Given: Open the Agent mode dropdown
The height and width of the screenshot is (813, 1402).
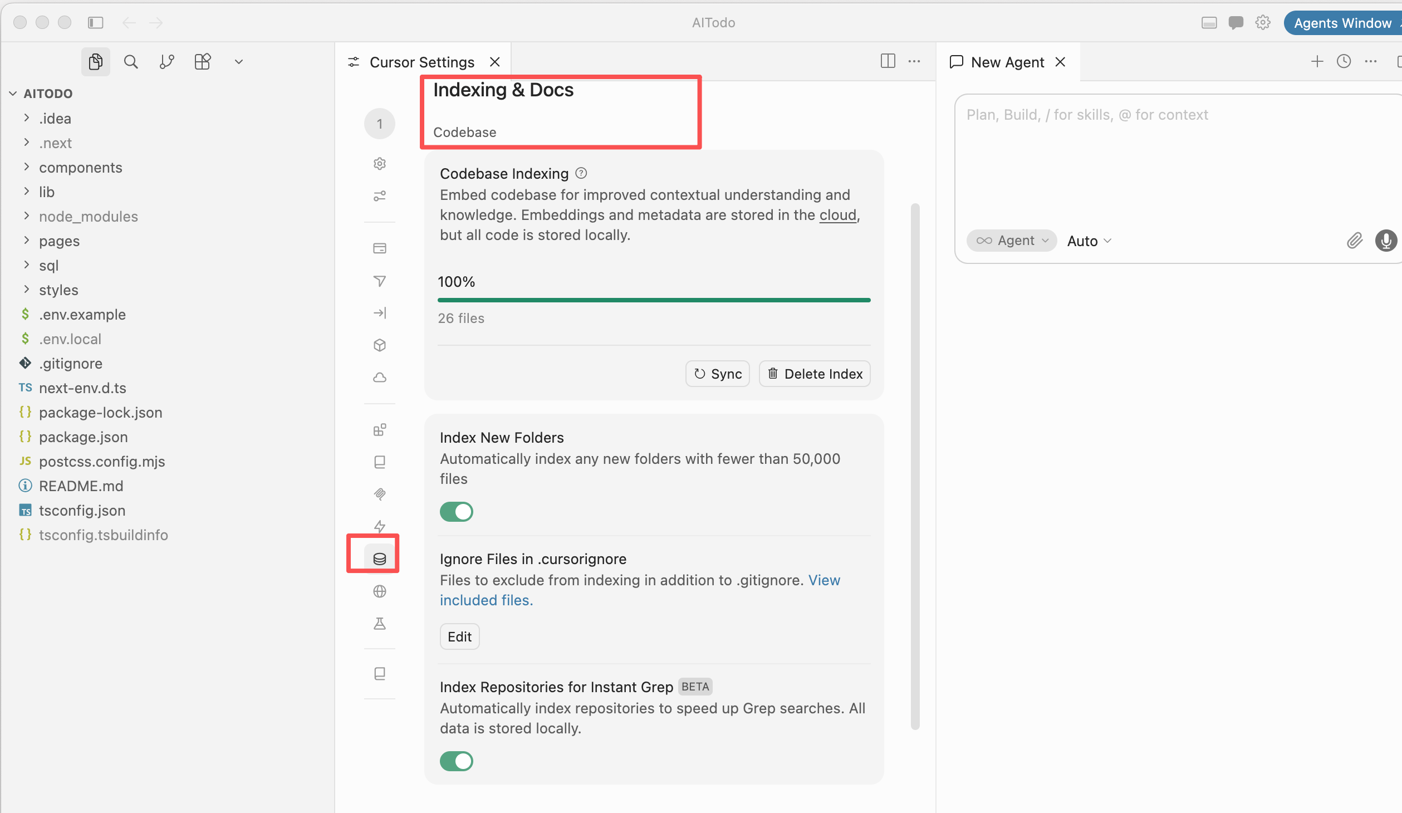Looking at the screenshot, I should [1012, 241].
